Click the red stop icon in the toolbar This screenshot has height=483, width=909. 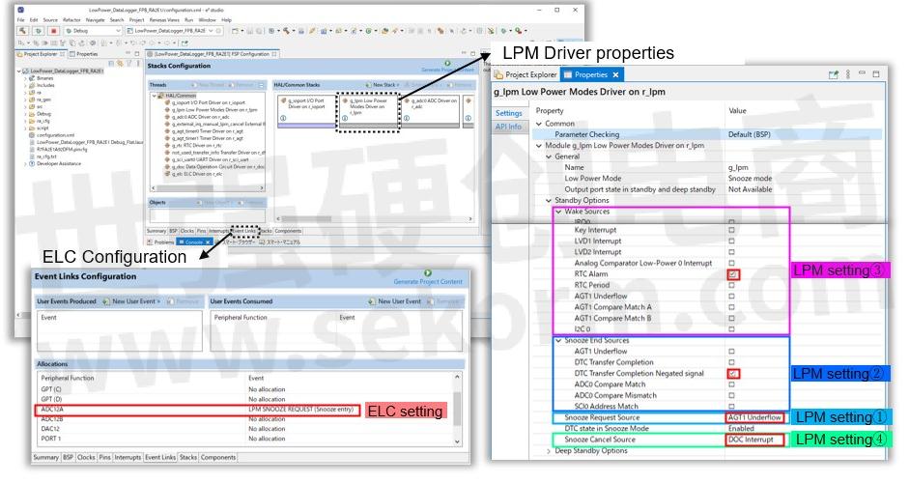coord(53,31)
